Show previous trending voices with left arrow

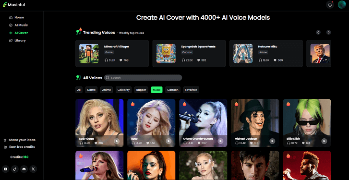[318, 32]
